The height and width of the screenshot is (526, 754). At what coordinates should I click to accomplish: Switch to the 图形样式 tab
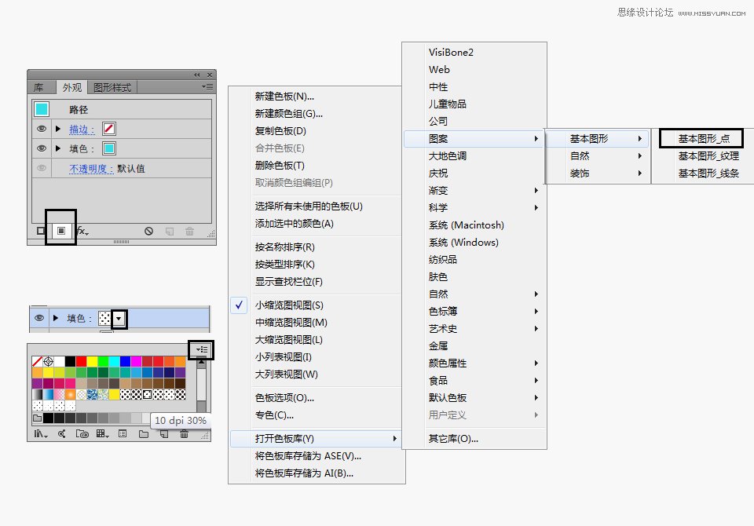point(114,87)
